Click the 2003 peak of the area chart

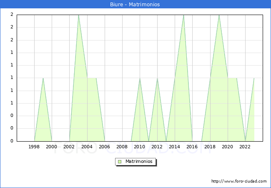(78, 15)
